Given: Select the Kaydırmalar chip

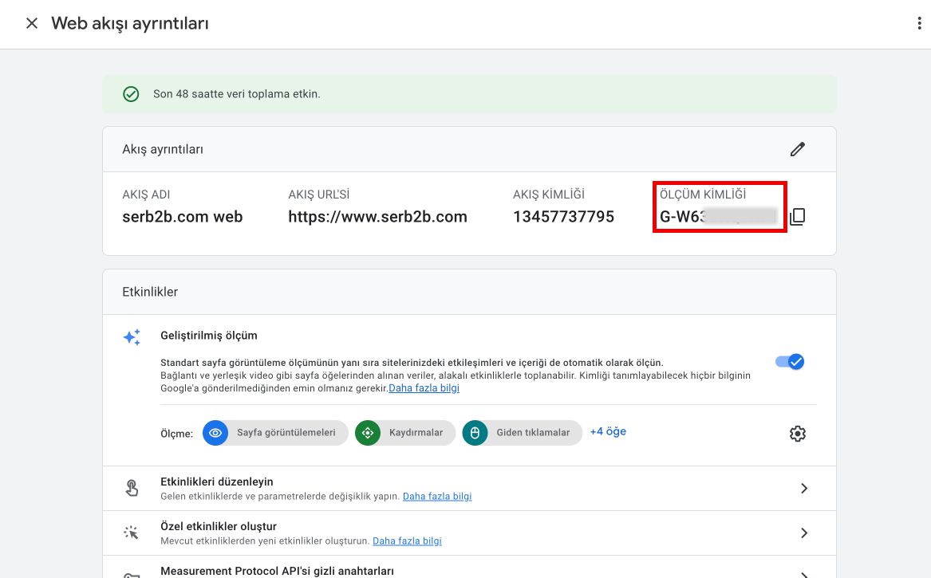Looking at the screenshot, I should pyautogui.click(x=404, y=433).
